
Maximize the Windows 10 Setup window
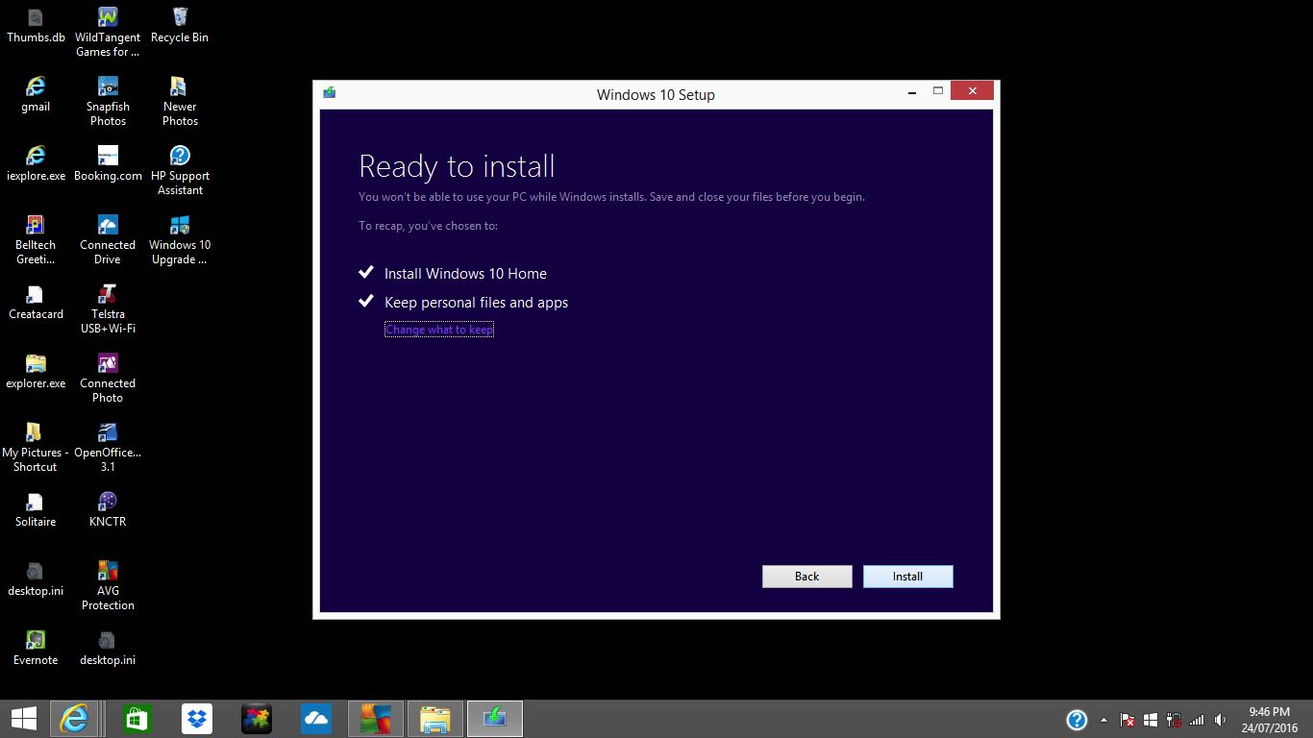[937, 91]
